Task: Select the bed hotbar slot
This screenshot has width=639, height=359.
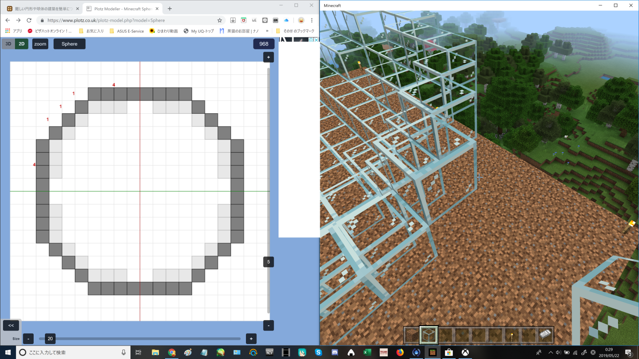Action: pyautogui.click(x=545, y=335)
